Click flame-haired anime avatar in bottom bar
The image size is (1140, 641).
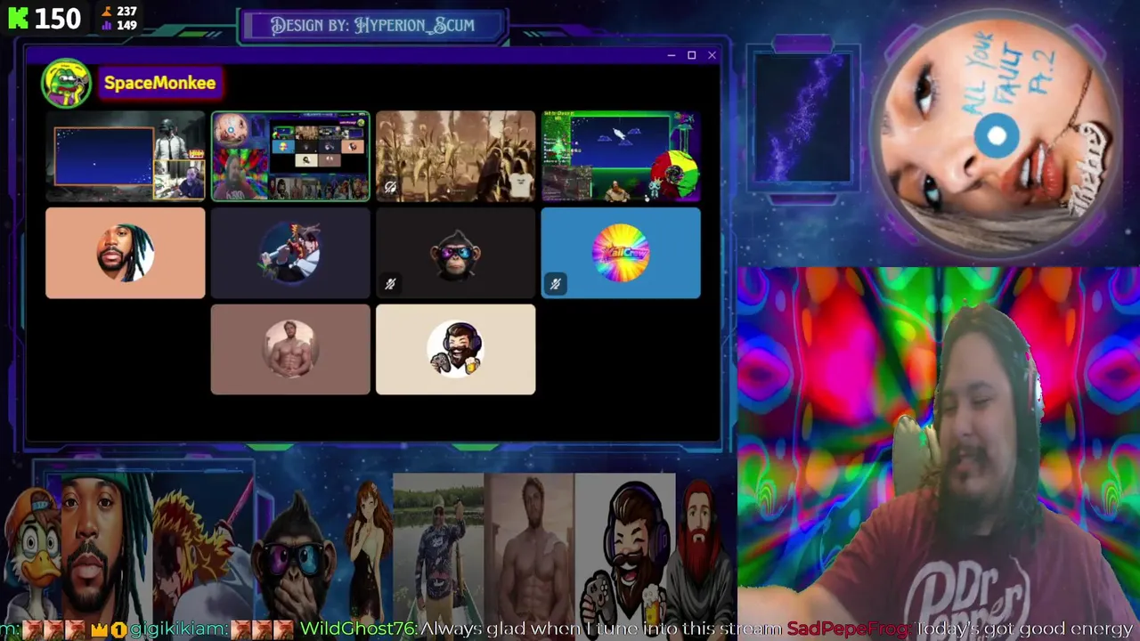pyautogui.click(x=203, y=548)
